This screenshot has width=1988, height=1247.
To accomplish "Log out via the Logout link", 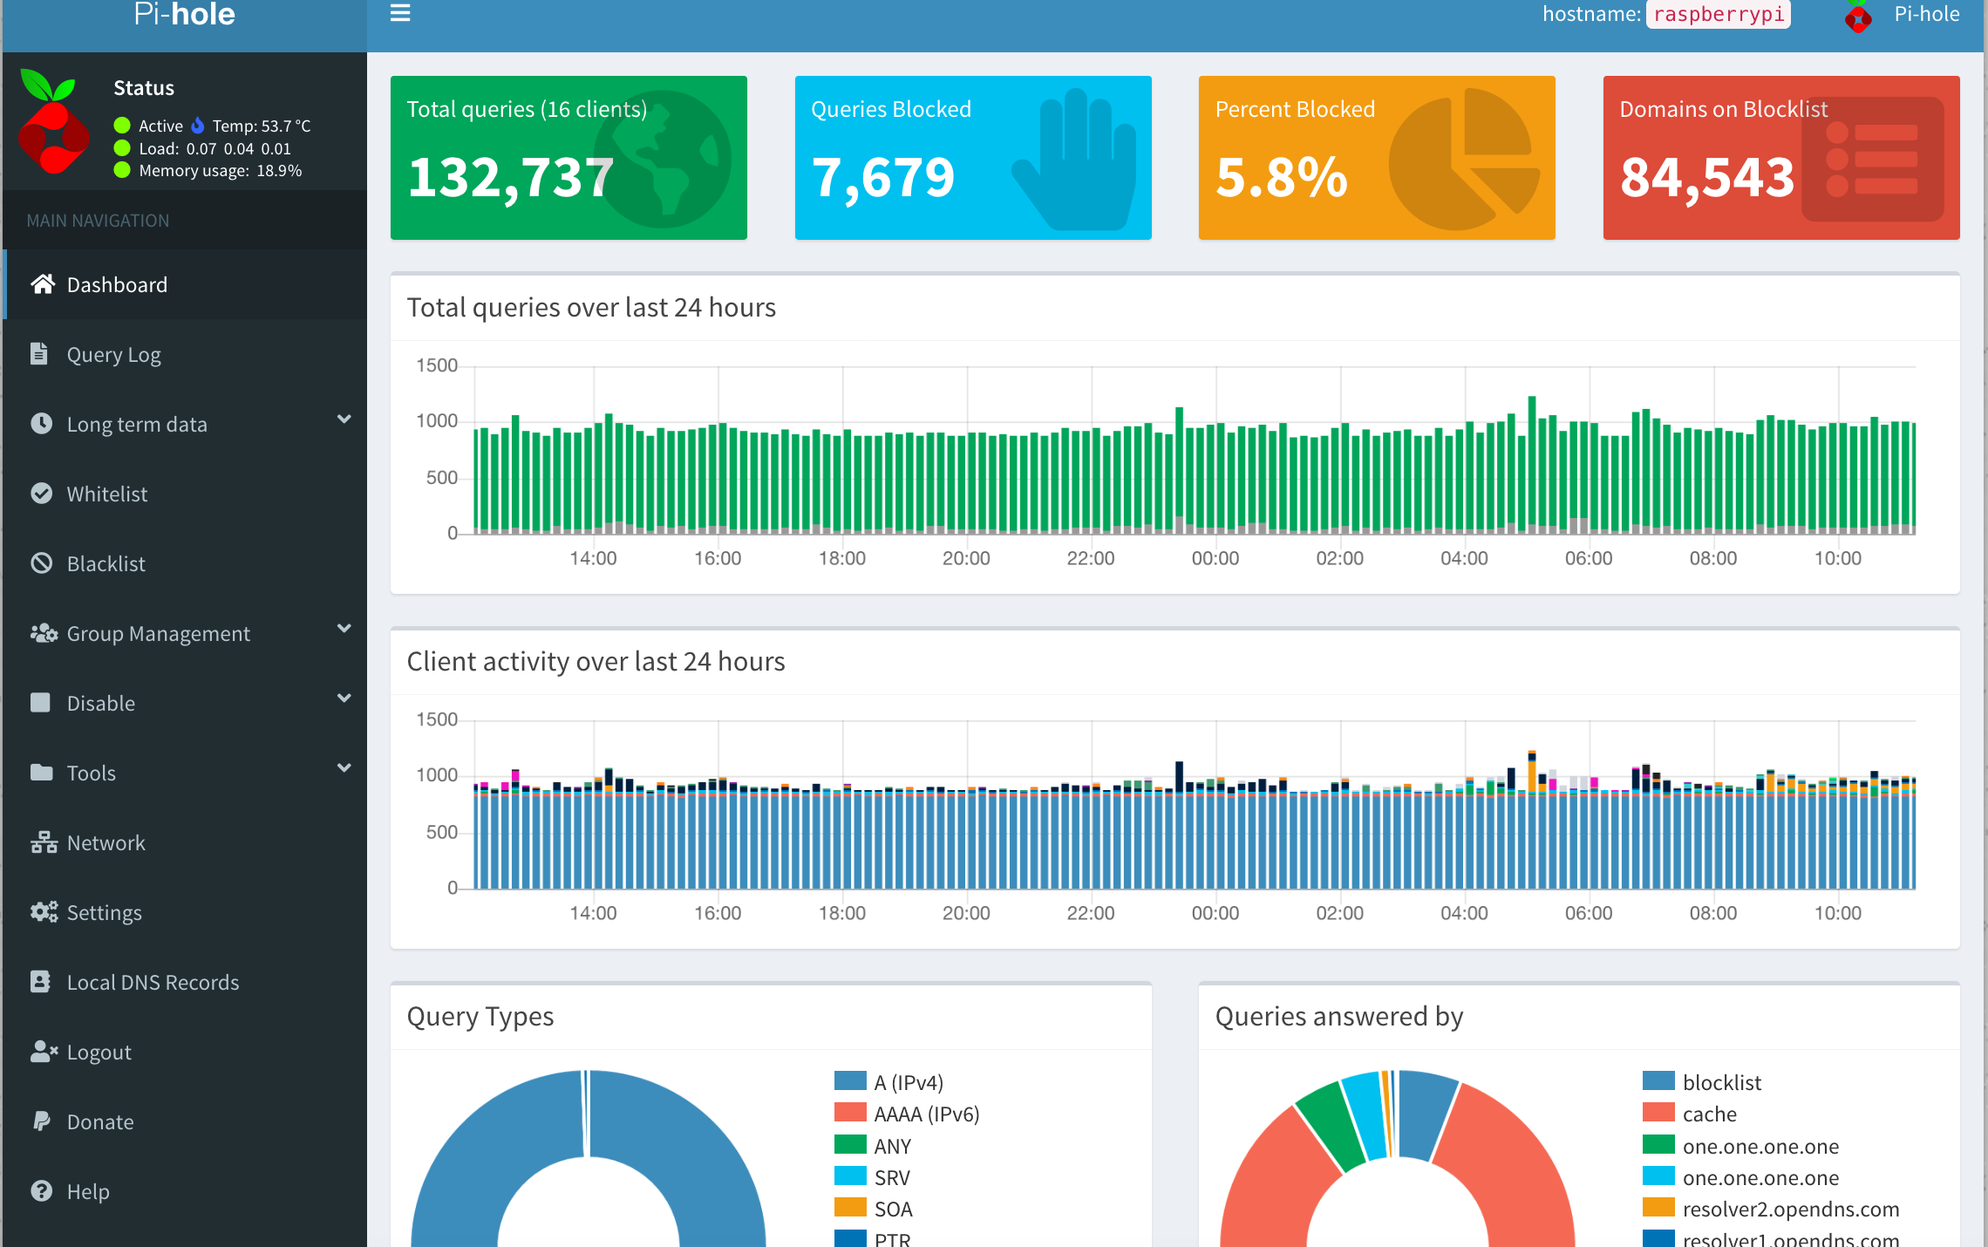I will [185, 1052].
